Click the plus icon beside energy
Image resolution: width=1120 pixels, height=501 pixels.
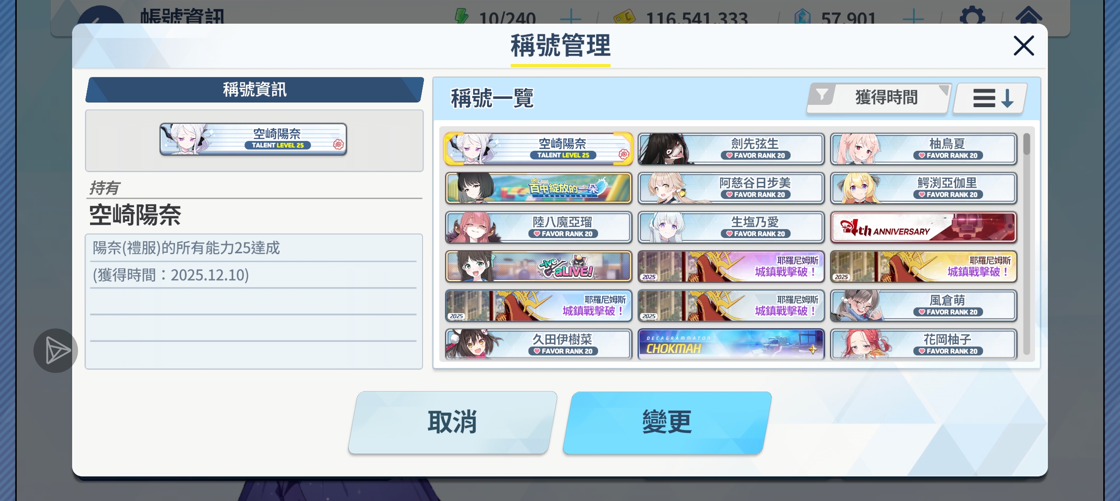pyautogui.click(x=571, y=18)
